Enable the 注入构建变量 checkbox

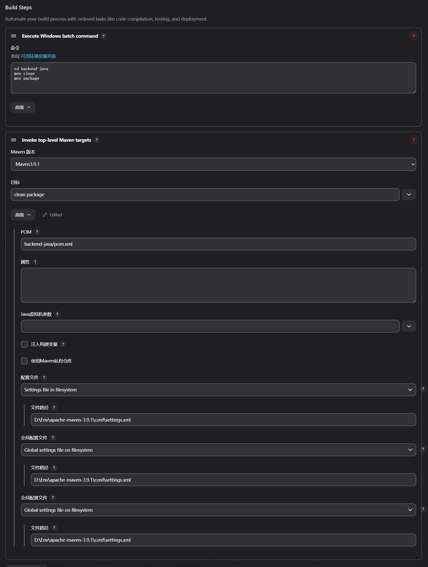(24, 344)
